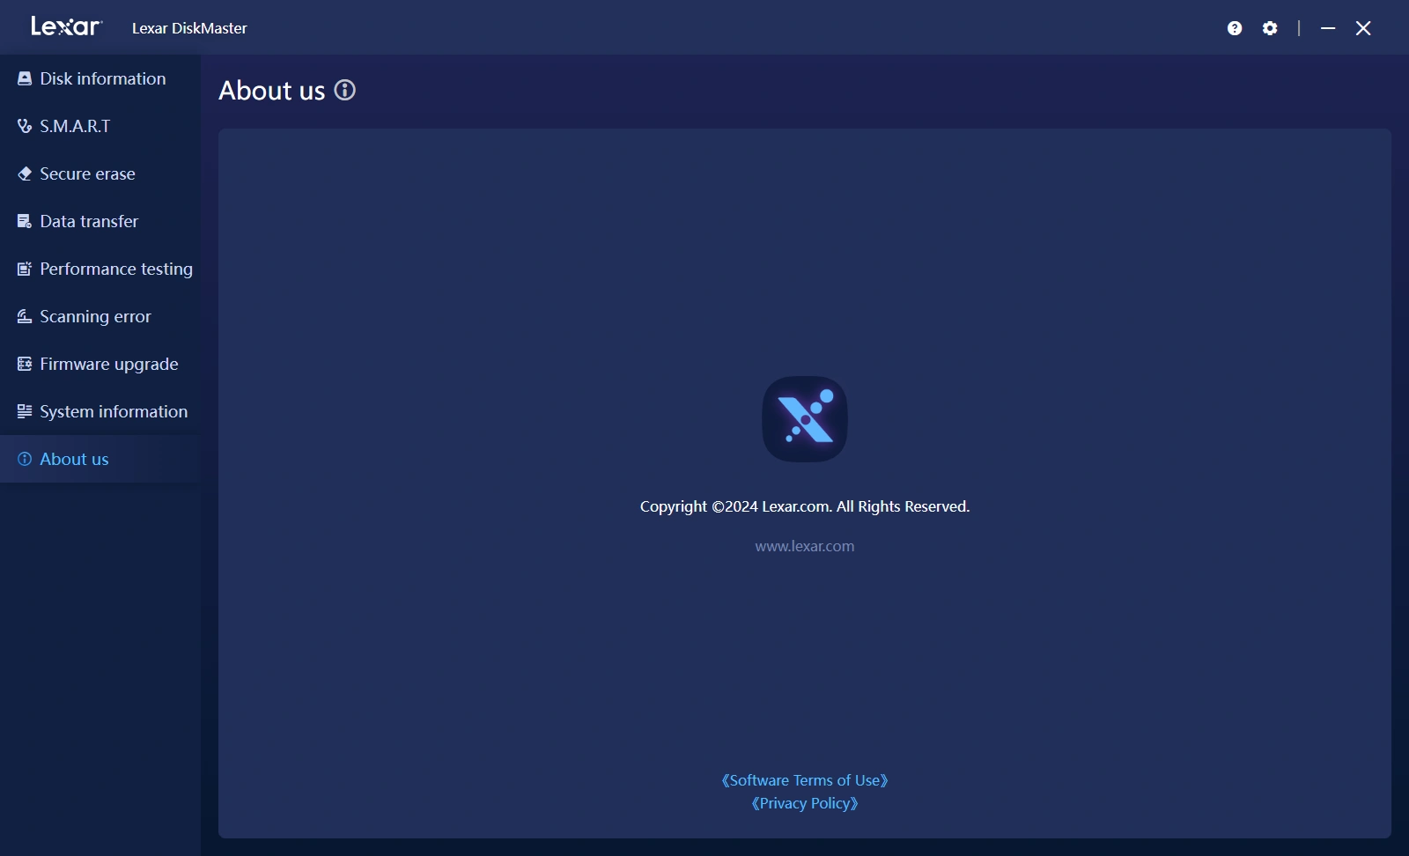Image resolution: width=1409 pixels, height=856 pixels.
Task: Click the System information icon
Action: pos(25,411)
